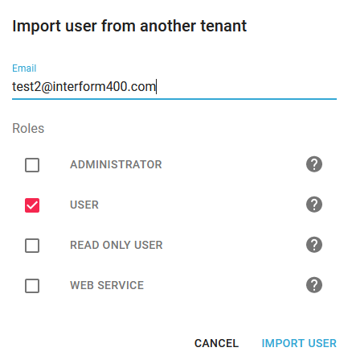
Task: Select the ADMINISTRATOR role label
Action: 116,164
